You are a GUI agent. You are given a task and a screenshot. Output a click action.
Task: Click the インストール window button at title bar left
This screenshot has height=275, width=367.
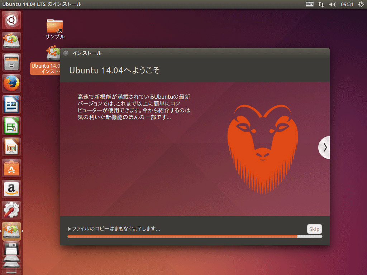tap(66, 53)
